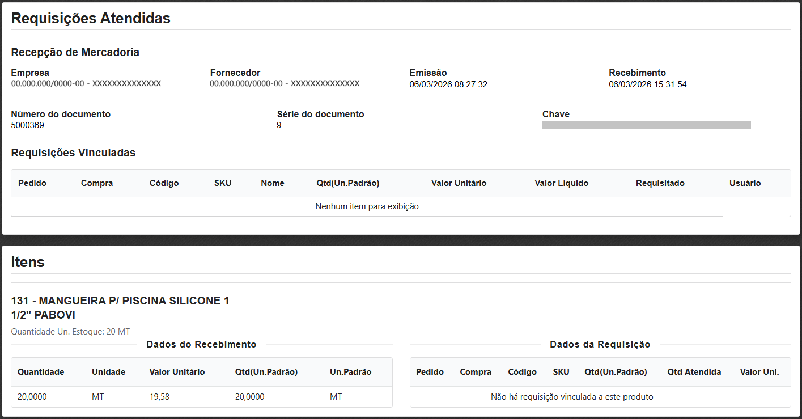Viewport: 802px width, 419px height.
Task: Click the Usuário column header
Action: coord(745,183)
